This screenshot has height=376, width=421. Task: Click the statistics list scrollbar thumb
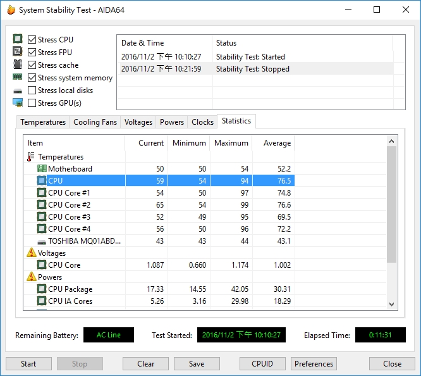(x=391, y=204)
